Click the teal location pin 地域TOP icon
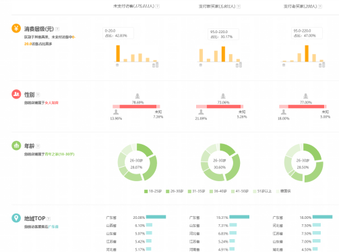Image resolution: width=339 pixels, height=252 pixels. coord(16,218)
